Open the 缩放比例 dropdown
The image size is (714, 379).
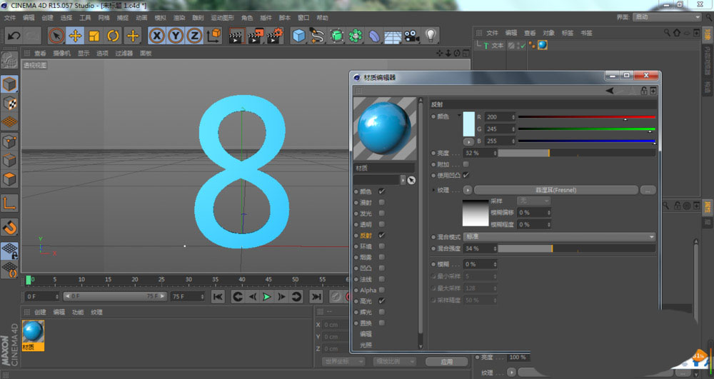click(x=394, y=361)
